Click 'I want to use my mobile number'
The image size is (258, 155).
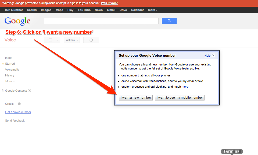[180, 98]
